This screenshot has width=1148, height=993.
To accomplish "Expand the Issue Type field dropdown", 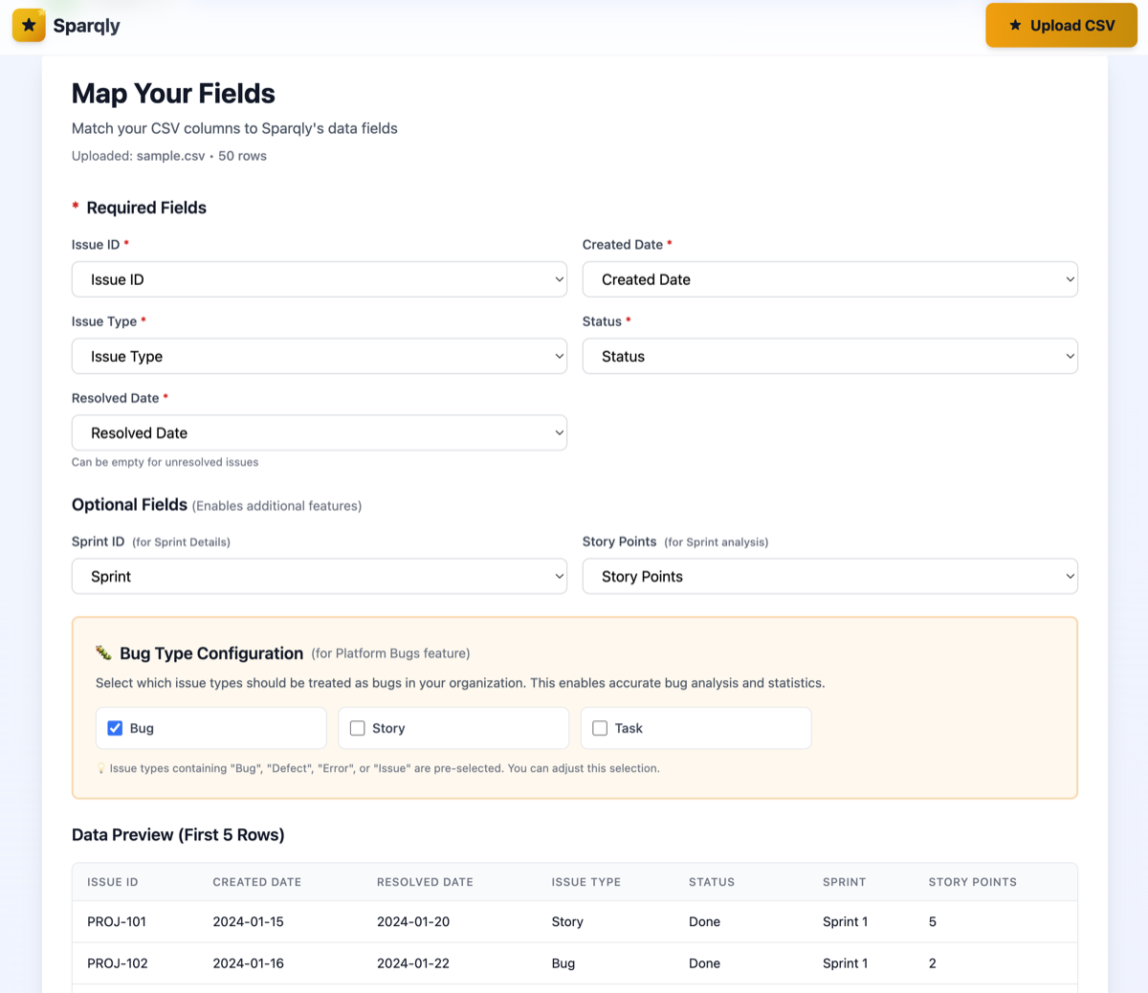I will [319, 356].
